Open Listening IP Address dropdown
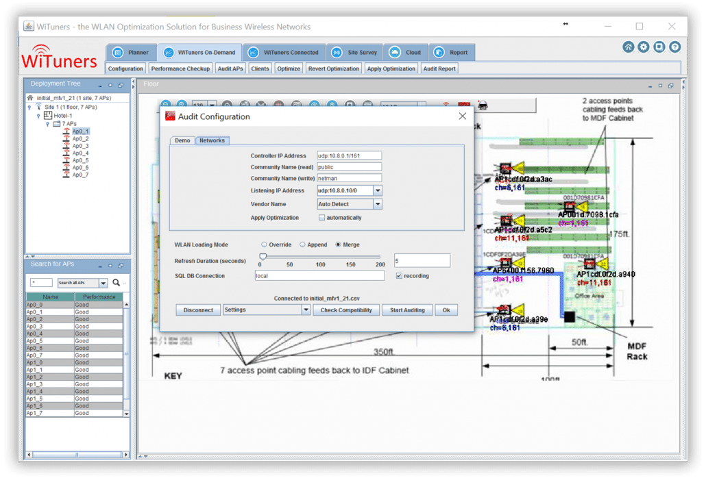This screenshot has height=478, width=706. point(378,190)
